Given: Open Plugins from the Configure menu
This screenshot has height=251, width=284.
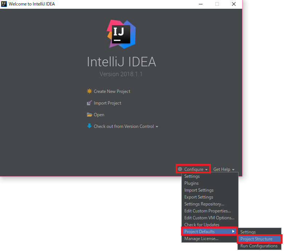Looking at the screenshot, I should (x=210, y=183).
